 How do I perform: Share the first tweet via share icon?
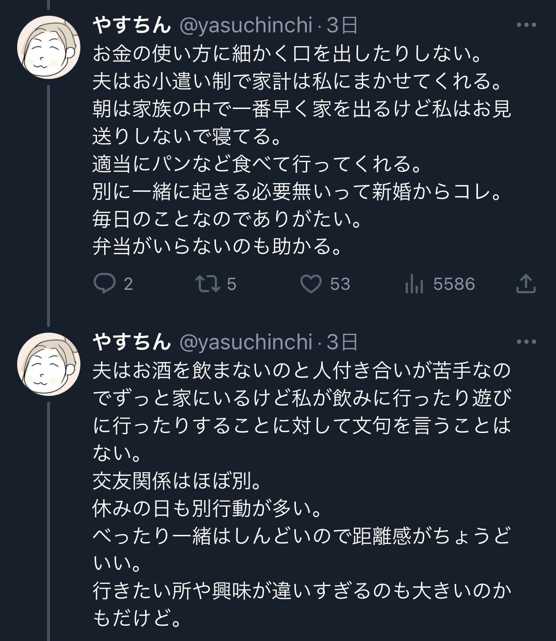(526, 284)
